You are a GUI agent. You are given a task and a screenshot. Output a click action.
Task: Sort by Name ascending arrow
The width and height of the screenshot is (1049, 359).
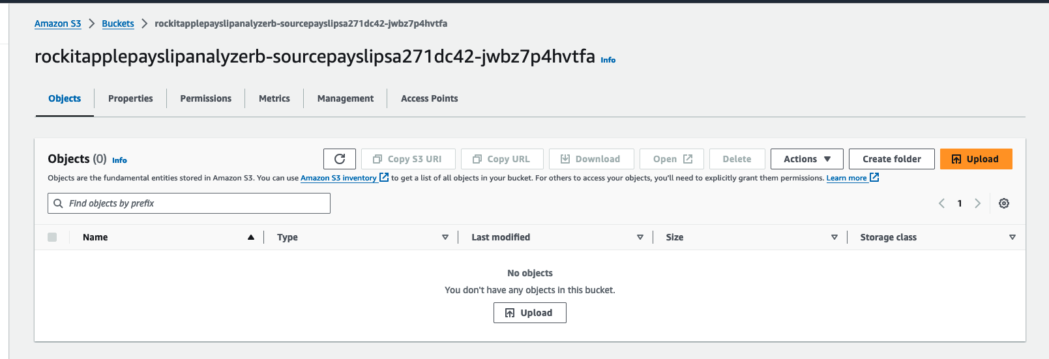point(251,237)
